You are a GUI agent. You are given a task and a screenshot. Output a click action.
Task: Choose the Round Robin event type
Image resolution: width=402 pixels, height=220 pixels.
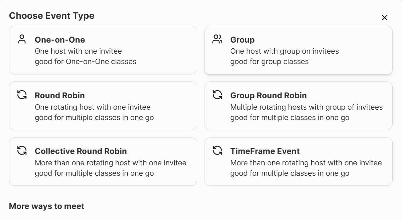pos(103,106)
